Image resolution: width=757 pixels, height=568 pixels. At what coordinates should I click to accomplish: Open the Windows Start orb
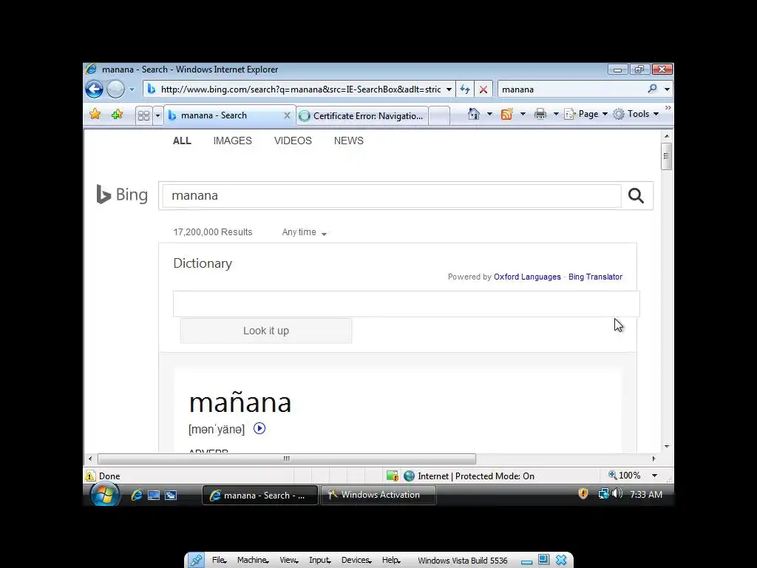[x=105, y=495]
